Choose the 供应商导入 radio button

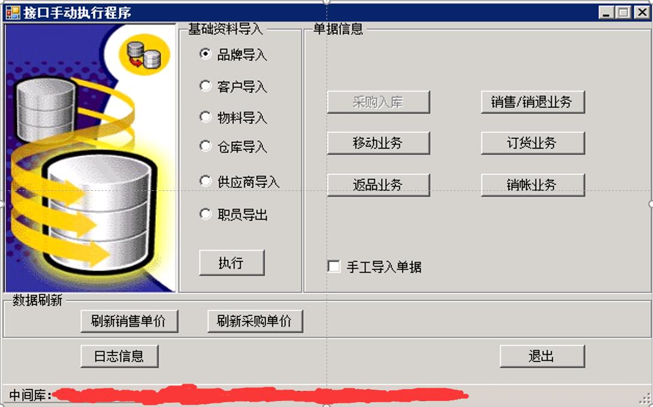pyautogui.click(x=205, y=181)
